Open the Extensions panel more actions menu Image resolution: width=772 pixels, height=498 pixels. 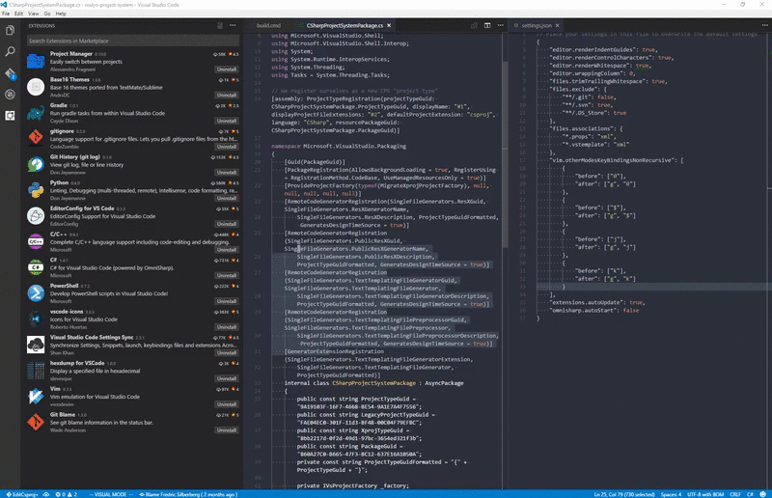(234, 26)
